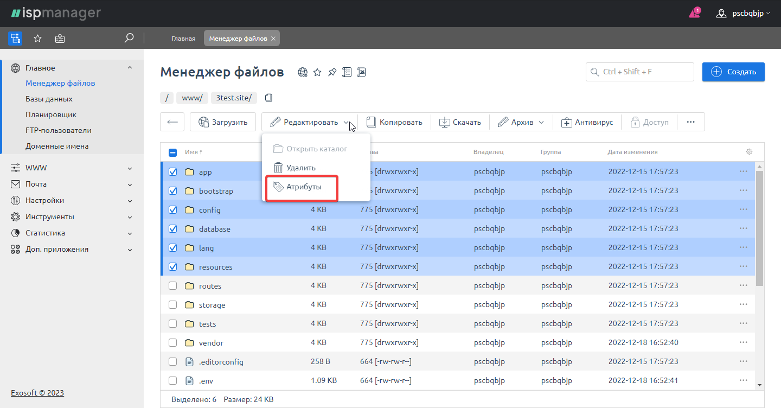
Task: Check the storage folder checkbox
Action: [x=172, y=304]
